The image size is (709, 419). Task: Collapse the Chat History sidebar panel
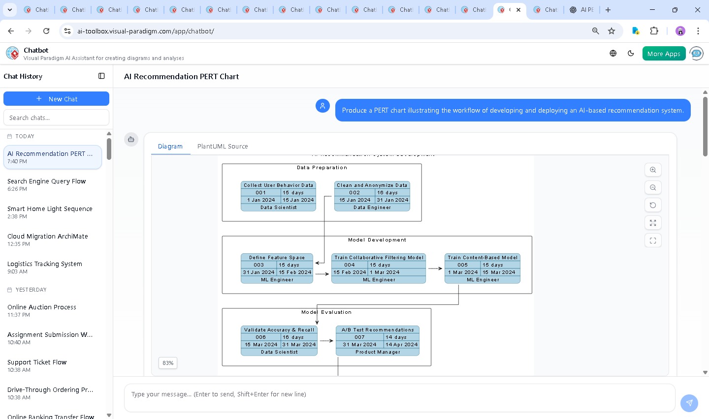(x=101, y=76)
